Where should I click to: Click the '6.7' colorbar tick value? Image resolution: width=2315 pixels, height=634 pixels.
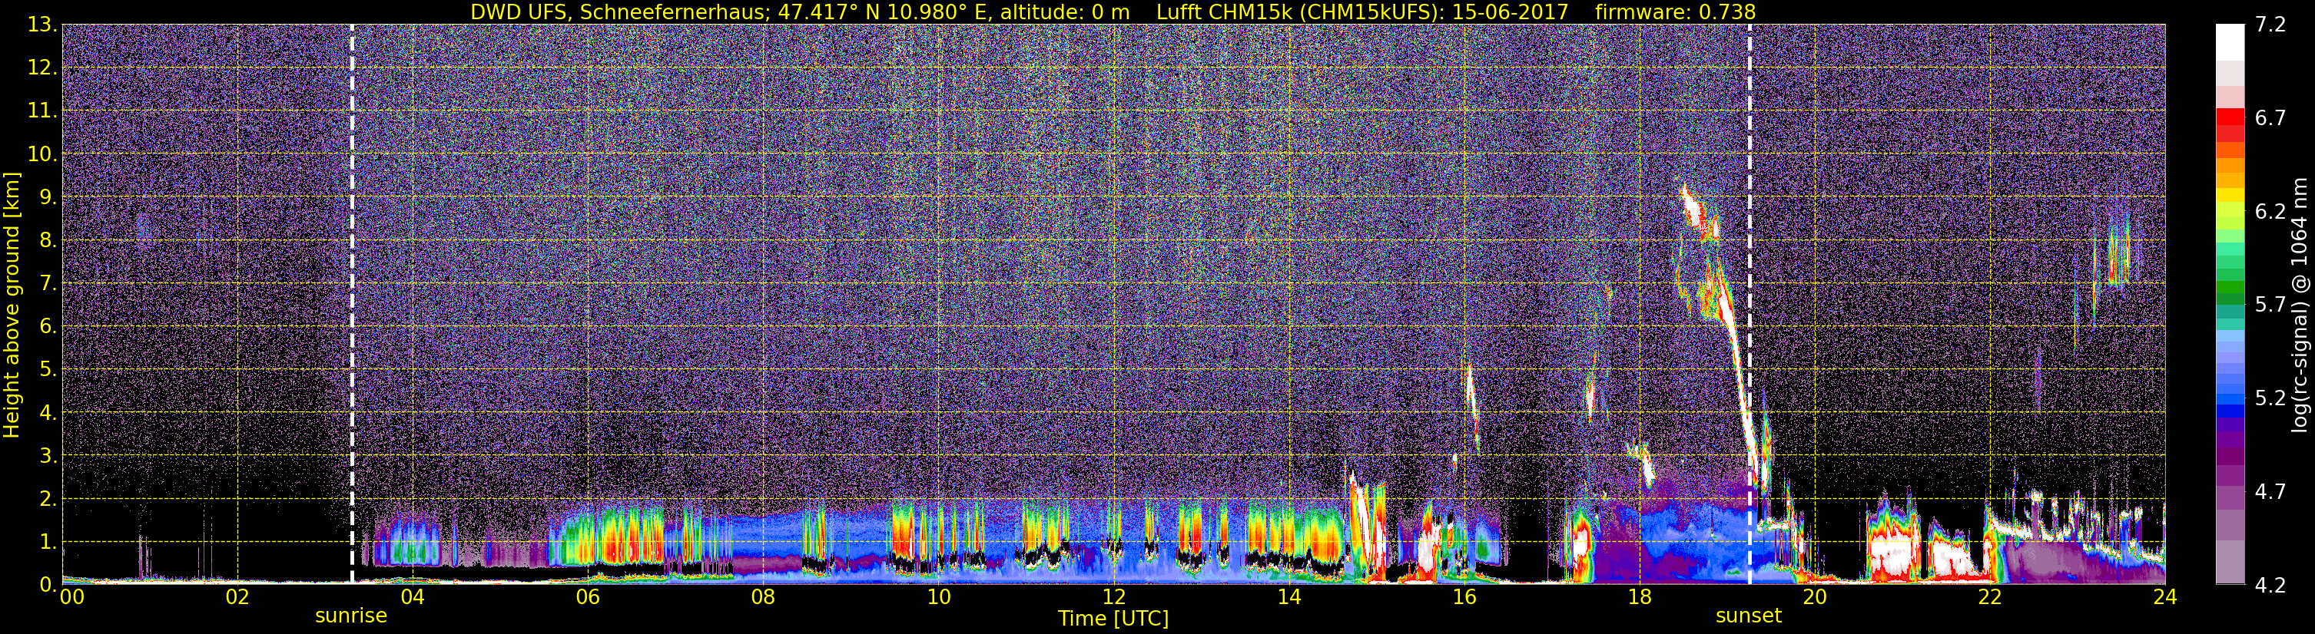(2270, 118)
